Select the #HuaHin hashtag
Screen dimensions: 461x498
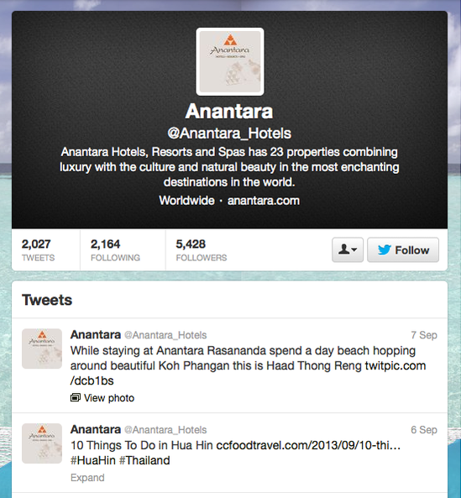pos(92,460)
